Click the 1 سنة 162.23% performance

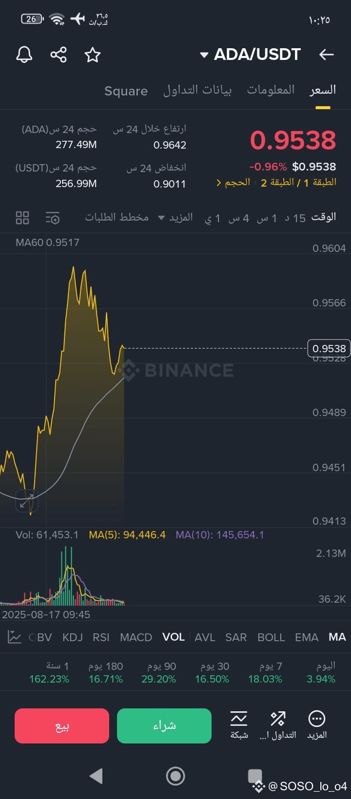(49, 672)
